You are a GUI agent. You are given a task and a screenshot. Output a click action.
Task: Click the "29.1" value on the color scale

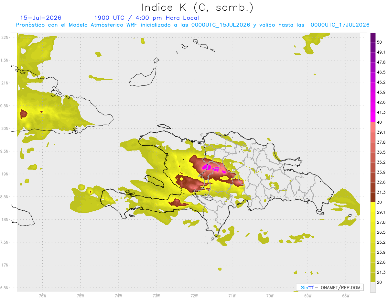[381, 212]
